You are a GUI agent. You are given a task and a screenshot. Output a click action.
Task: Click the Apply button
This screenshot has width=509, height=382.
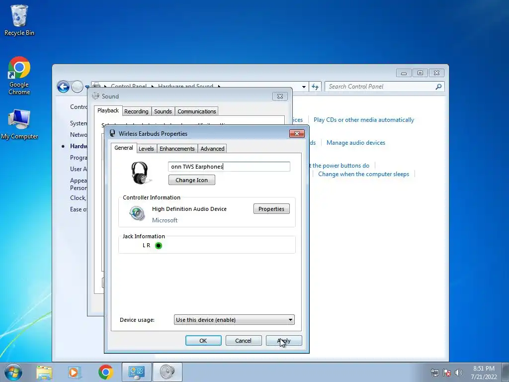pos(284,341)
